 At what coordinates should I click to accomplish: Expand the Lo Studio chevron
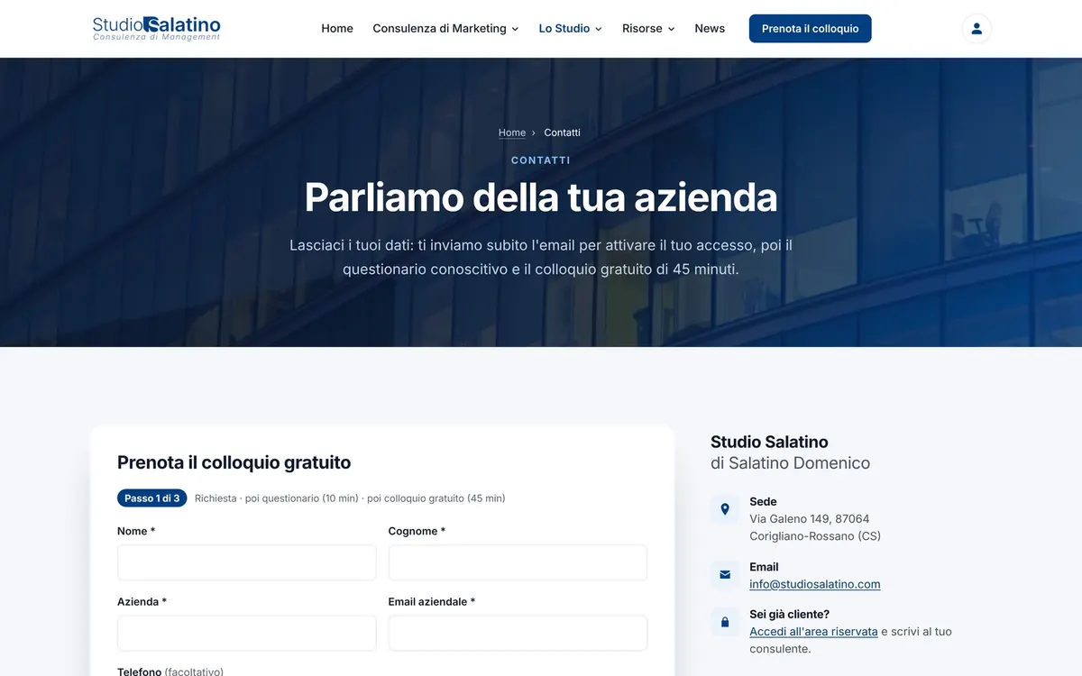coord(598,29)
